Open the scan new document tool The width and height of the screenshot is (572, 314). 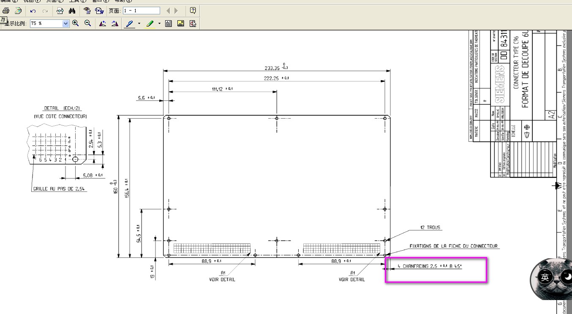pyautogui.click(x=18, y=11)
